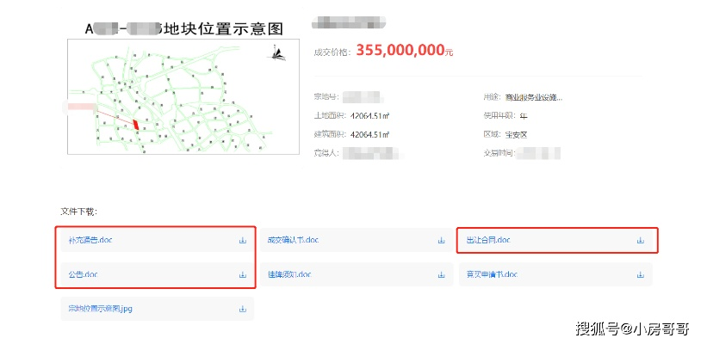Click download icon for 出让合同.doc
The image size is (707, 344).
click(641, 241)
